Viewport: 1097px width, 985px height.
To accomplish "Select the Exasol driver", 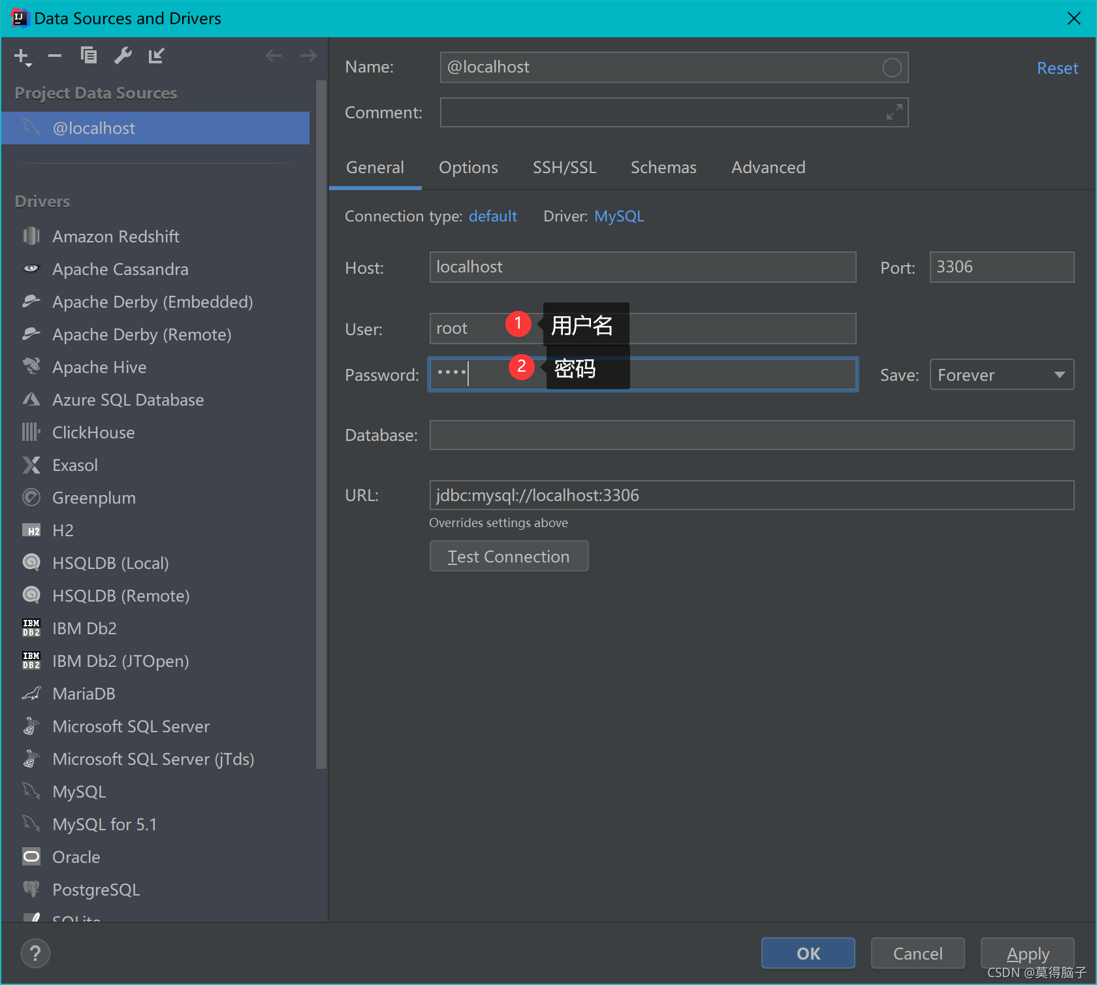I will click(x=155, y=465).
